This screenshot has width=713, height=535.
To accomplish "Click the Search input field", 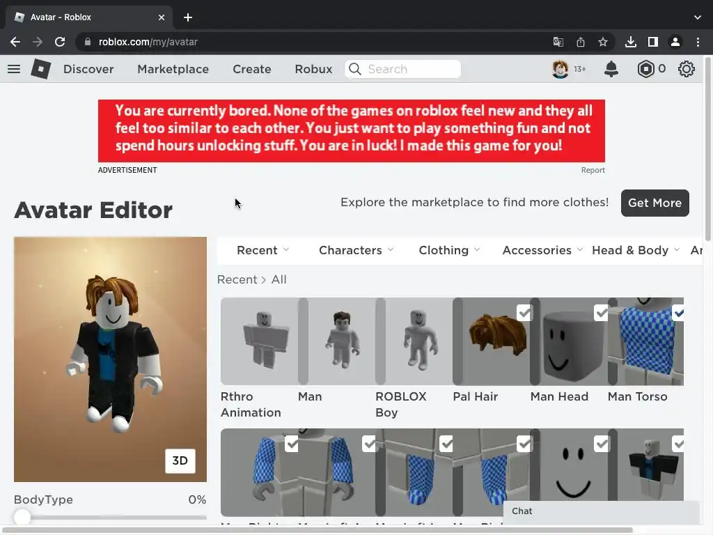I will coord(403,69).
